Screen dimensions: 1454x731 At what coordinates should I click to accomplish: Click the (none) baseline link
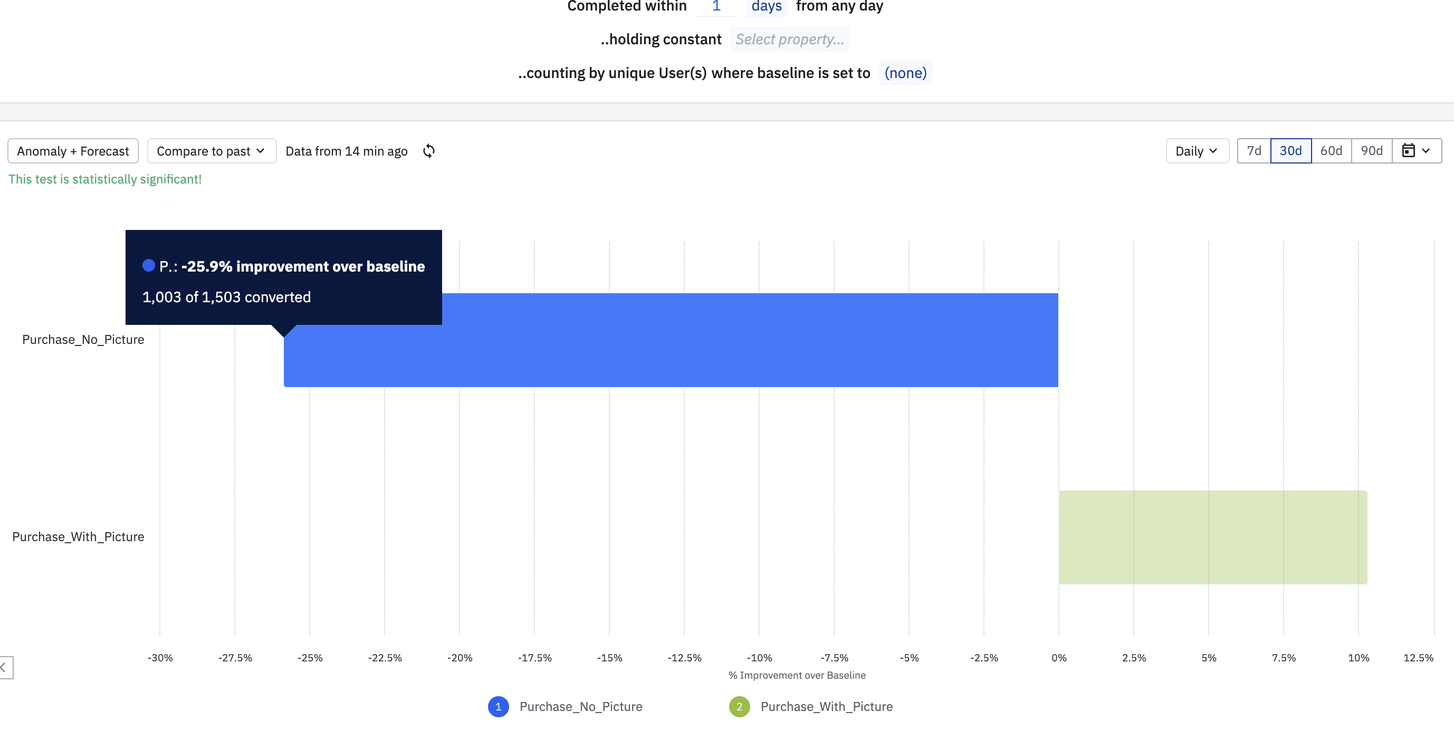click(x=905, y=73)
